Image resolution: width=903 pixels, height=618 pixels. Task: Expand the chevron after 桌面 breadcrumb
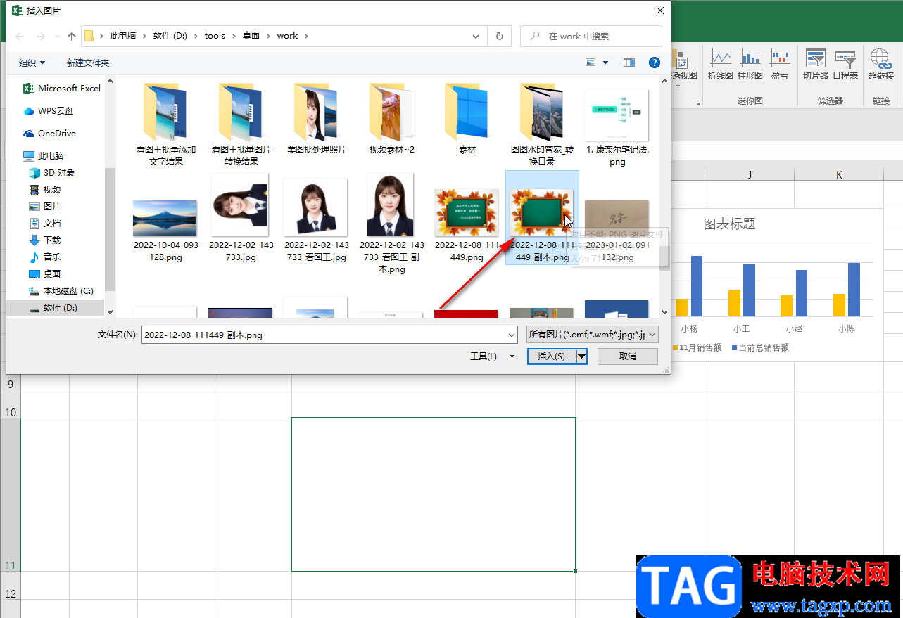coord(269,36)
